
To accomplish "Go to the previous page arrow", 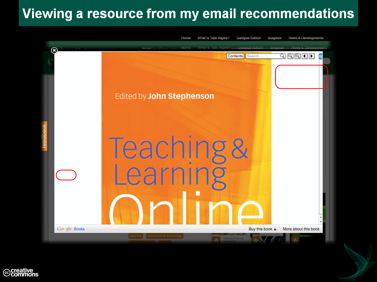I will (305, 56).
